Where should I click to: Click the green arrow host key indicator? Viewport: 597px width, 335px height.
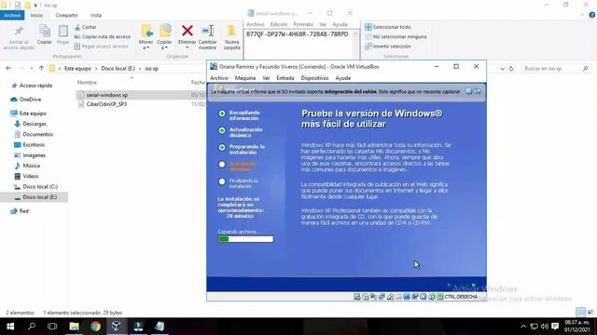(x=439, y=297)
